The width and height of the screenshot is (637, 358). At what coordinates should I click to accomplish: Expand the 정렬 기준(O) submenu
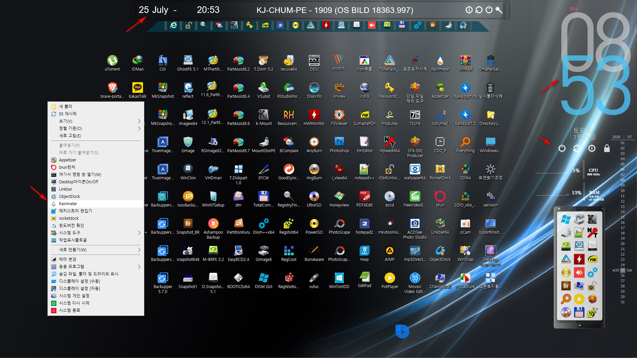coord(96,128)
